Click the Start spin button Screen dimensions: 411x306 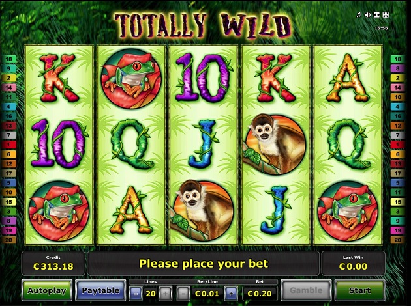click(359, 290)
